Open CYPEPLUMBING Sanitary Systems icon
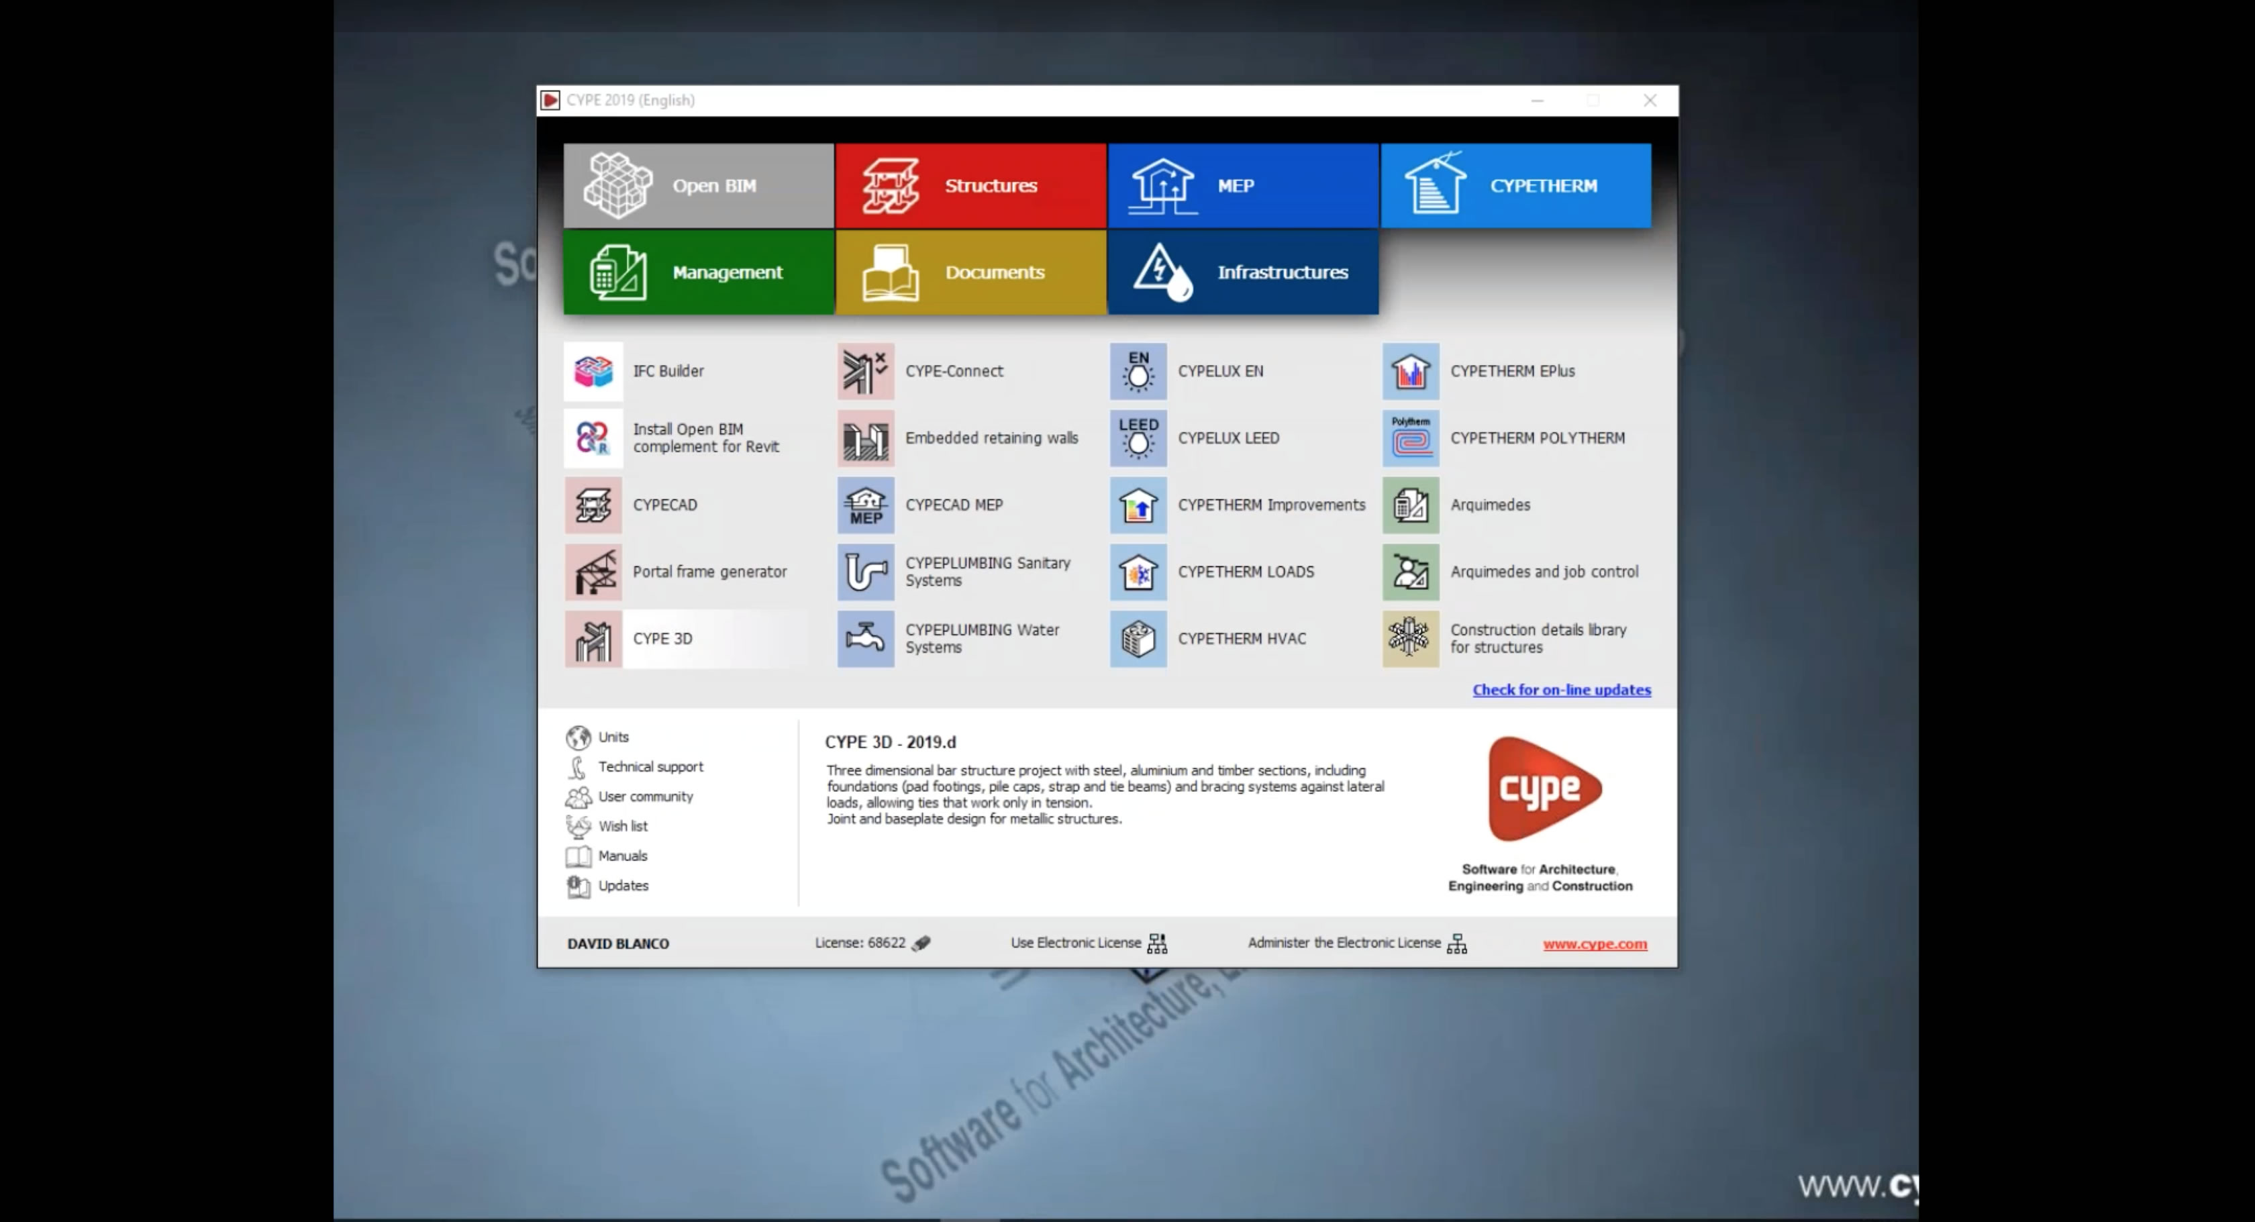 tap(866, 572)
